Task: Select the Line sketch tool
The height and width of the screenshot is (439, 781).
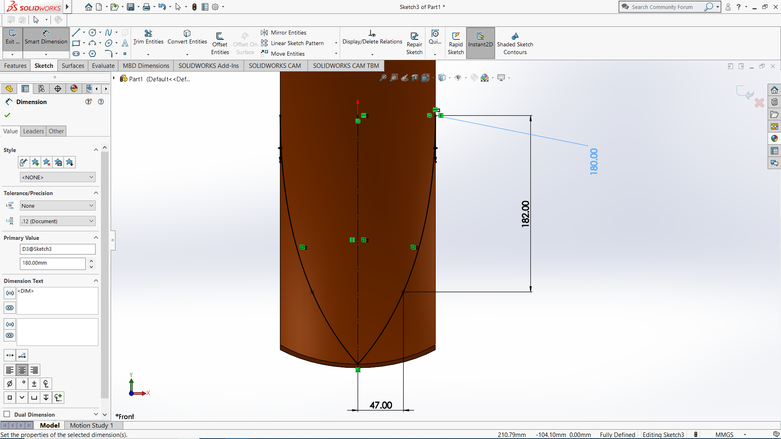Action: click(x=76, y=32)
